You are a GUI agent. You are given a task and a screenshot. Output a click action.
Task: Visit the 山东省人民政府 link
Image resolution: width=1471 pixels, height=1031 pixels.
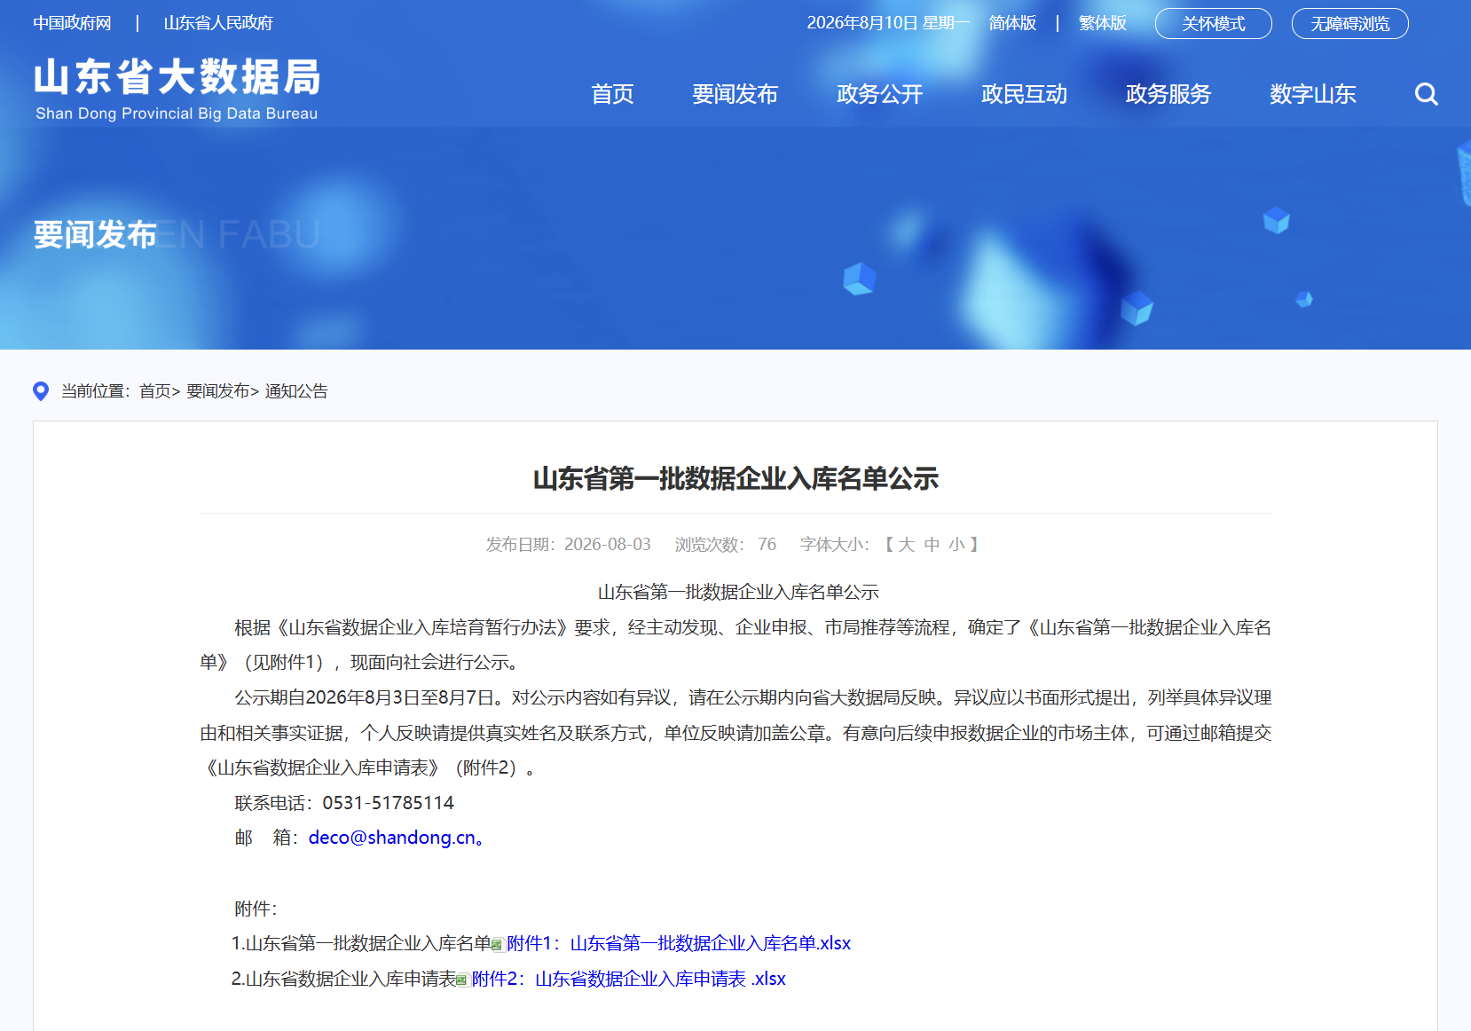click(x=218, y=23)
